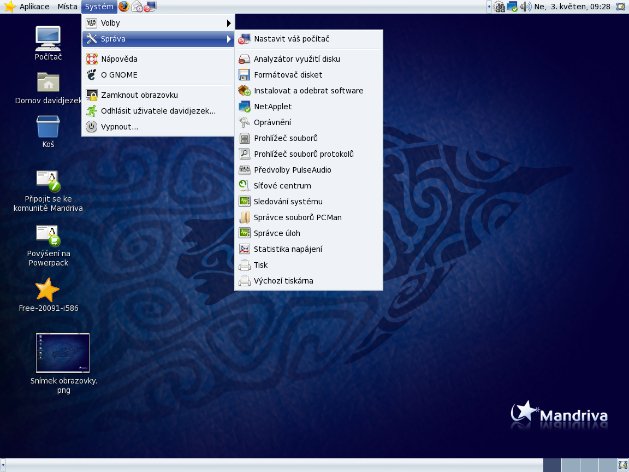Click the date and time clock
The width and height of the screenshot is (629, 472).
point(572,7)
